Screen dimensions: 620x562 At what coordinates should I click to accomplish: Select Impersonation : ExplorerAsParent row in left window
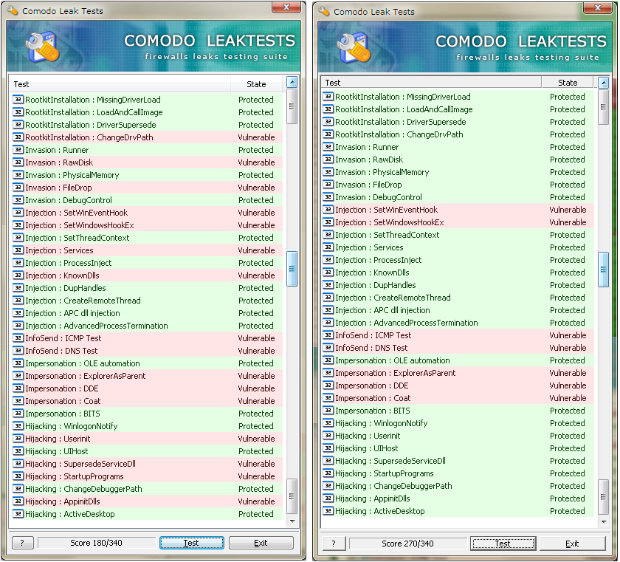coord(146,376)
